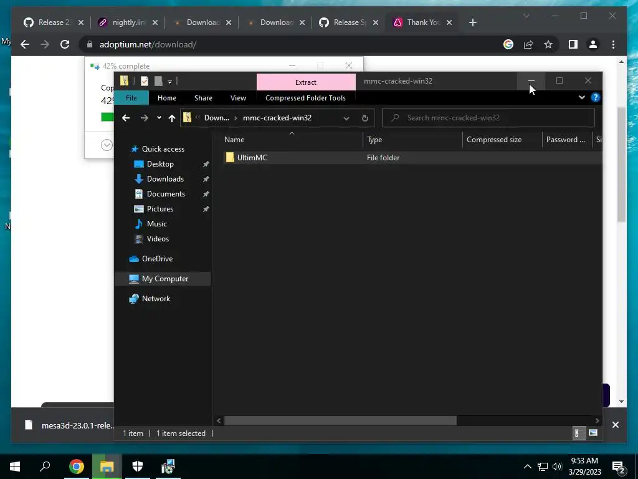The height and width of the screenshot is (479, 638).
Task: Go back in Chrome browser
Action: click(25, 44)
